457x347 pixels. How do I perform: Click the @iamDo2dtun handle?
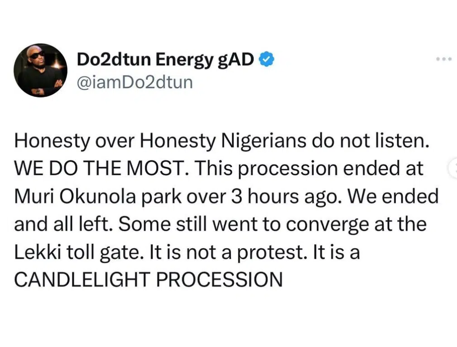(135, 82)
